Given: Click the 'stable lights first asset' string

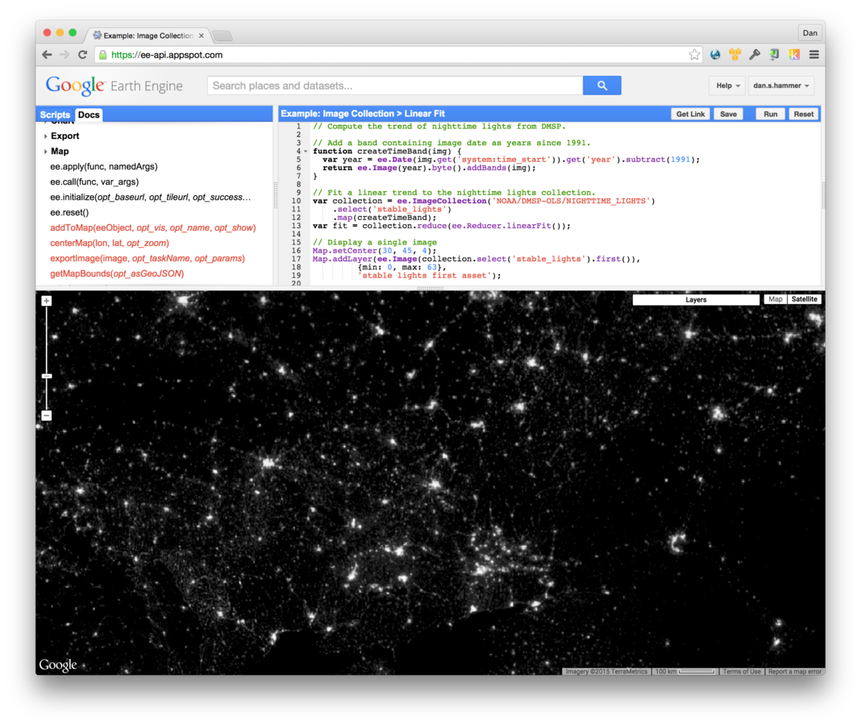Looking at the screenshot, I should (x=425, y=276).
